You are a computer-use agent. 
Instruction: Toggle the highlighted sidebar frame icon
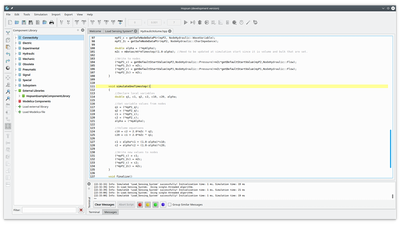point(8,126)
